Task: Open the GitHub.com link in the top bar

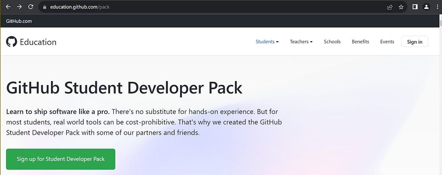Action: point(19,21)
